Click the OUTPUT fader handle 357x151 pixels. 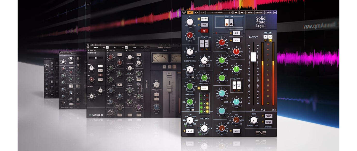254,57
